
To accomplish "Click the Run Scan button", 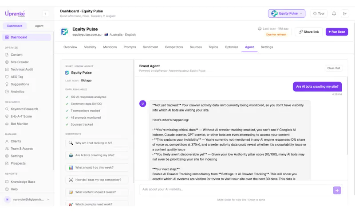I will pyautogui.click(x=337, y=32).
